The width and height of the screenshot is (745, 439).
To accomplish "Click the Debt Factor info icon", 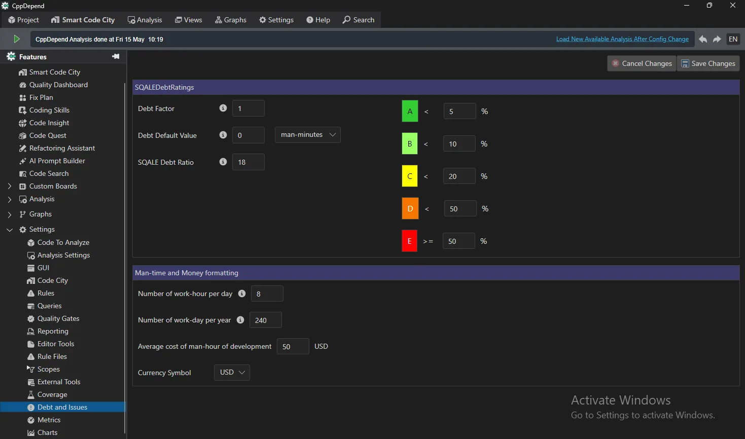I will point(223,108).
